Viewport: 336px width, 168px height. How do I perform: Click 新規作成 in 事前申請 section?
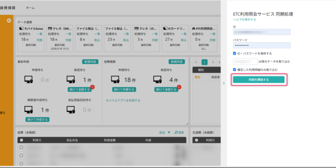coord(90,62)
